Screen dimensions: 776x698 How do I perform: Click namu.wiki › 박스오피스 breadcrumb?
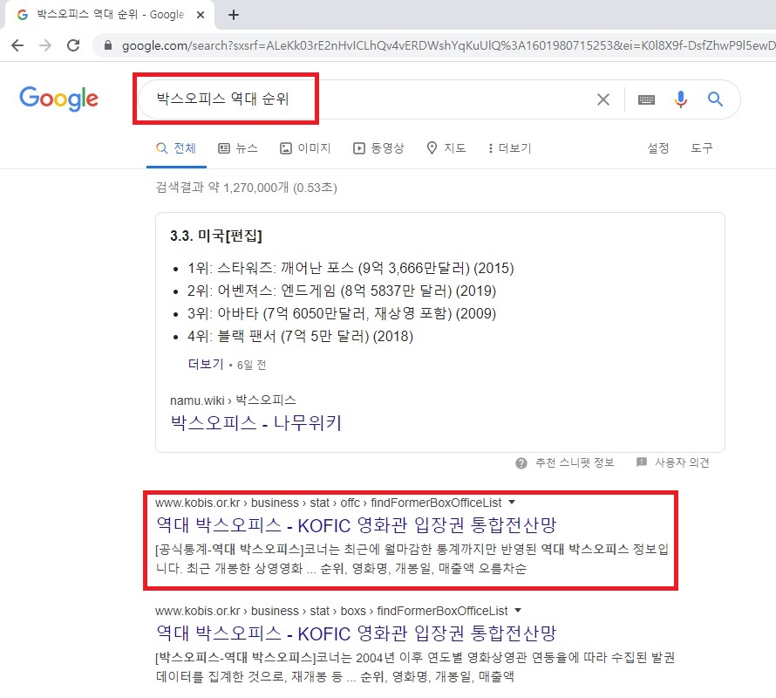(233, 400)
